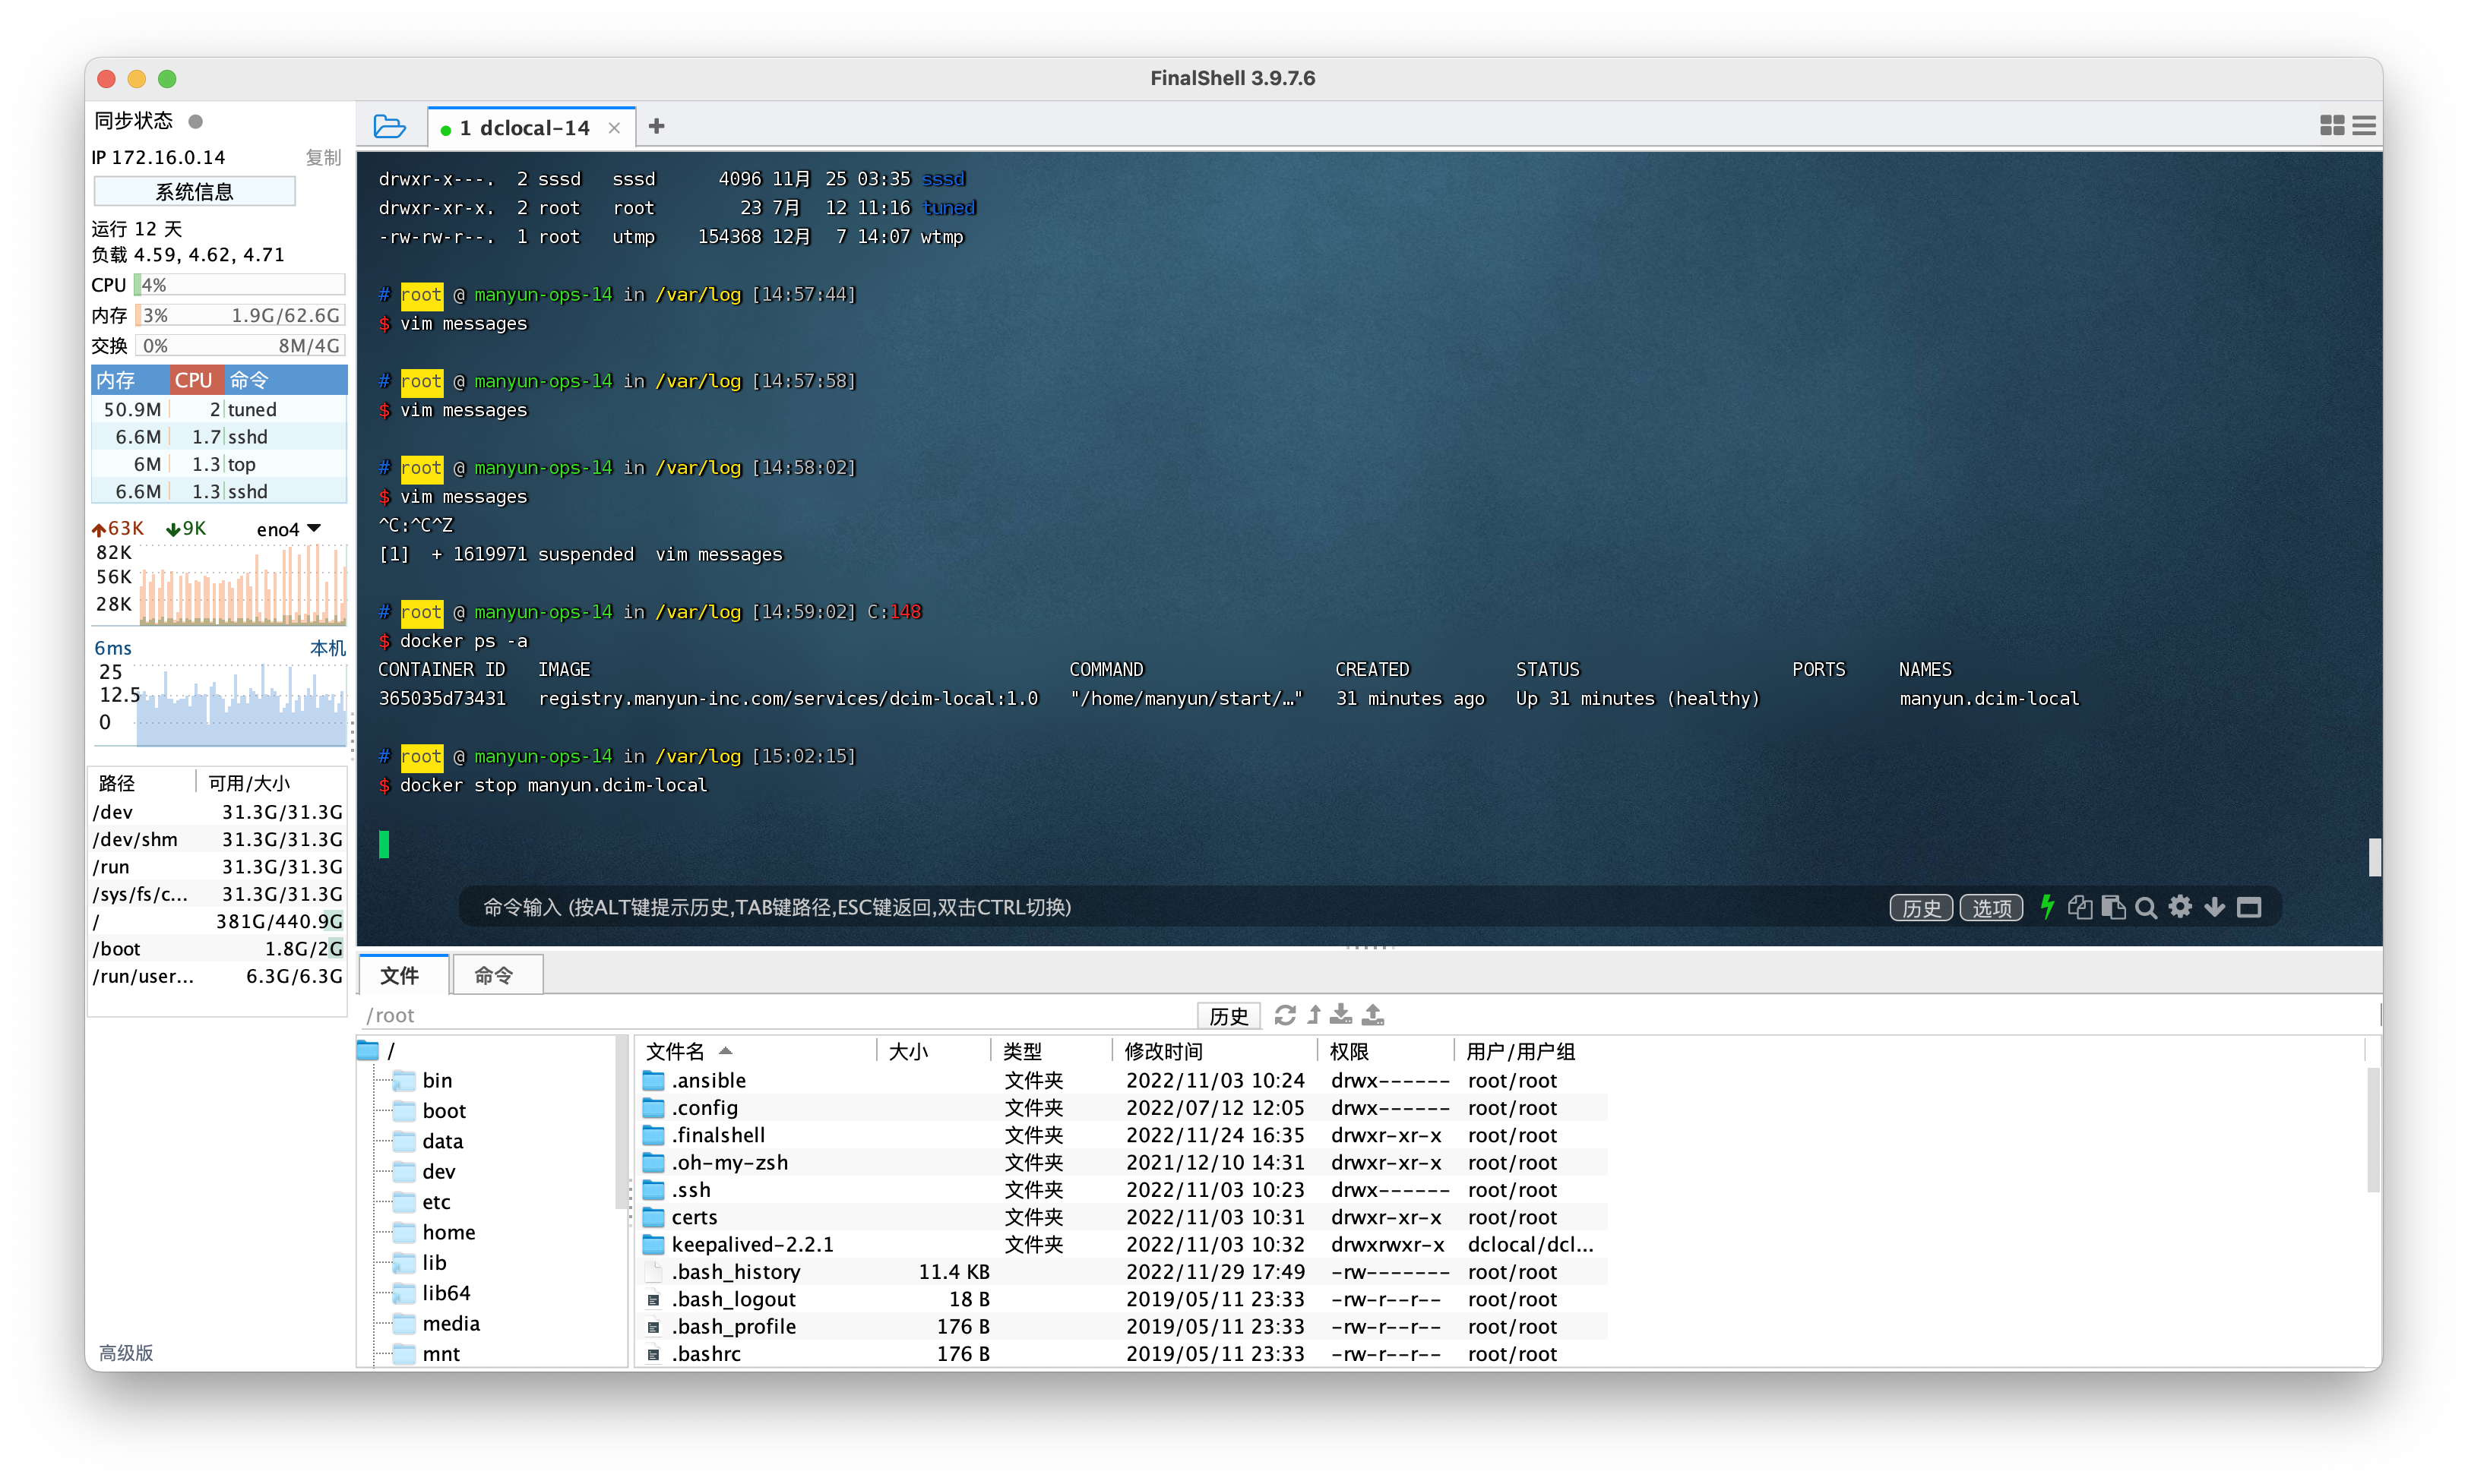Screen dimensions: 2468x1484
Task: Click the command input field
Action: coord(1100,907)
